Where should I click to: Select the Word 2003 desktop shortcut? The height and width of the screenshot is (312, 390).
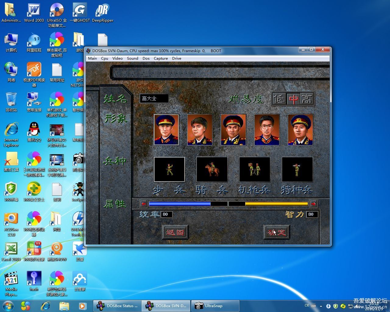[34, 12]
